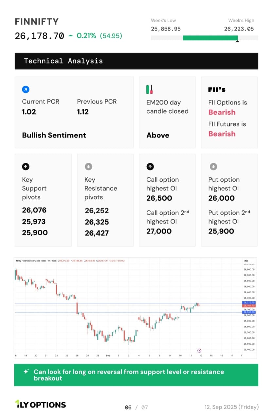Click the blue 26,055.10 price label on the chart
Viewport: 273px width, 419px height.
click(x=249, y=312)
